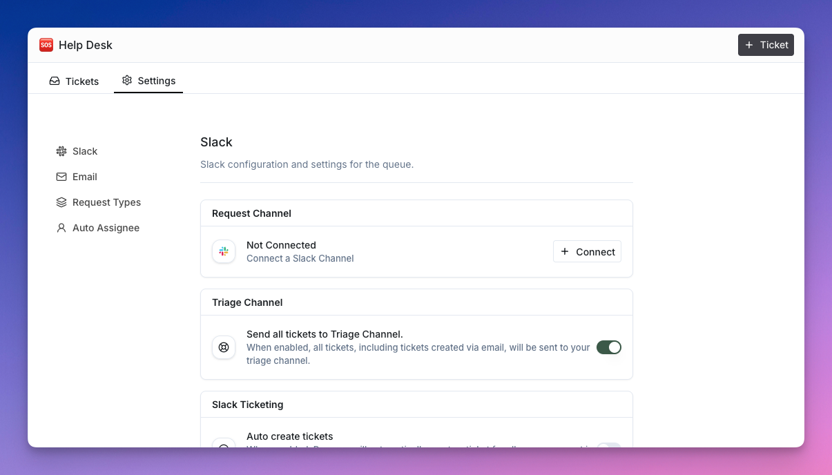Click the lifebuoy icon in Triage Channel card

[224, 347]
